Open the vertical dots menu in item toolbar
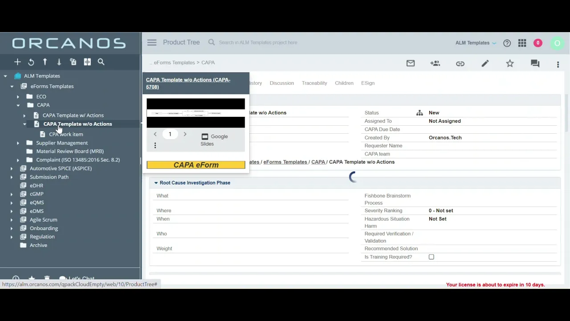Image resolution: width=570 pixels, height=321 pixels. [x=558, y=65]
